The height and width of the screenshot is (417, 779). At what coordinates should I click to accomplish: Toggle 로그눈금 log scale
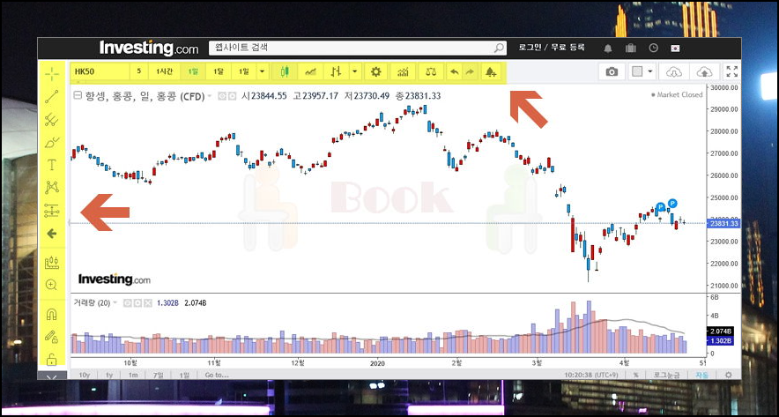tap(668, 375)
